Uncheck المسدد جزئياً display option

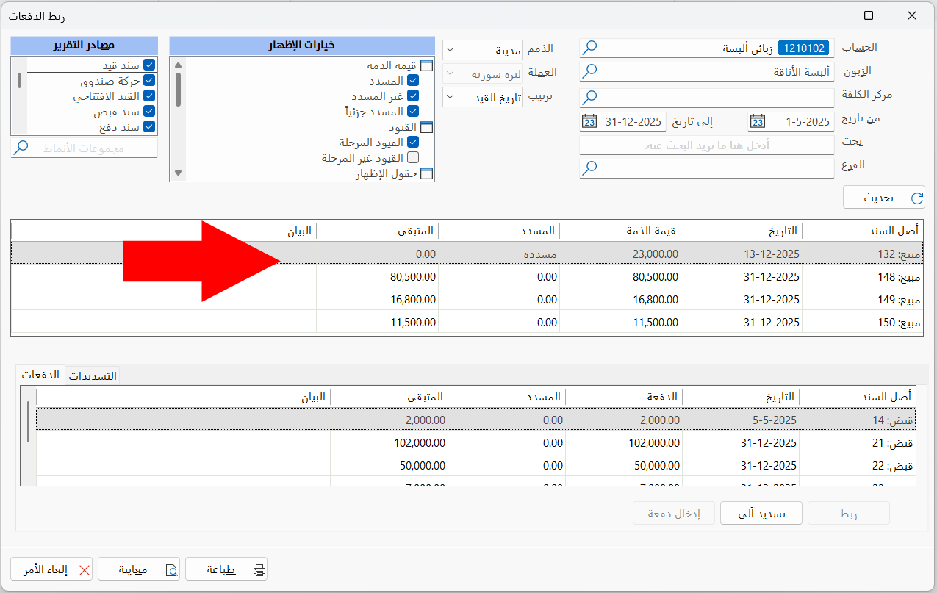(414, 111)
